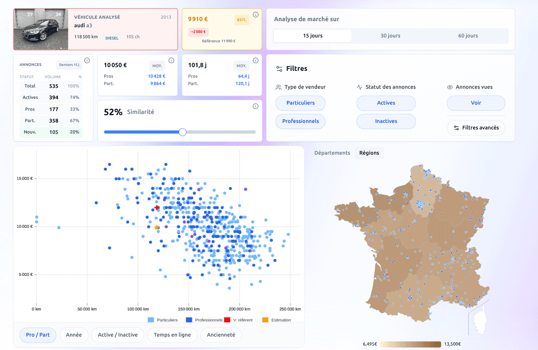
Task: Click the pulse icon beside Statut des annonces
Action: [360, 87]
